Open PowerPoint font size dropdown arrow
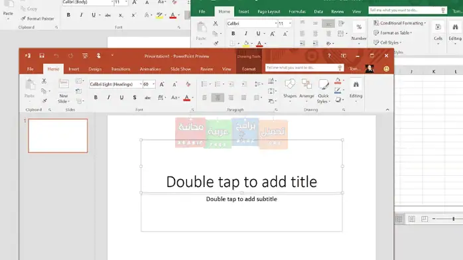Screen dimensions: 463x260 click(153, 84)
